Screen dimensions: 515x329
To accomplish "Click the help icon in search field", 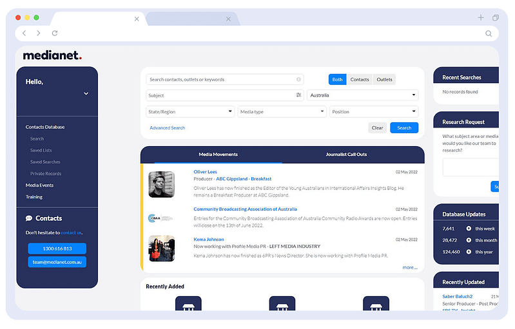I will [298, 80].
